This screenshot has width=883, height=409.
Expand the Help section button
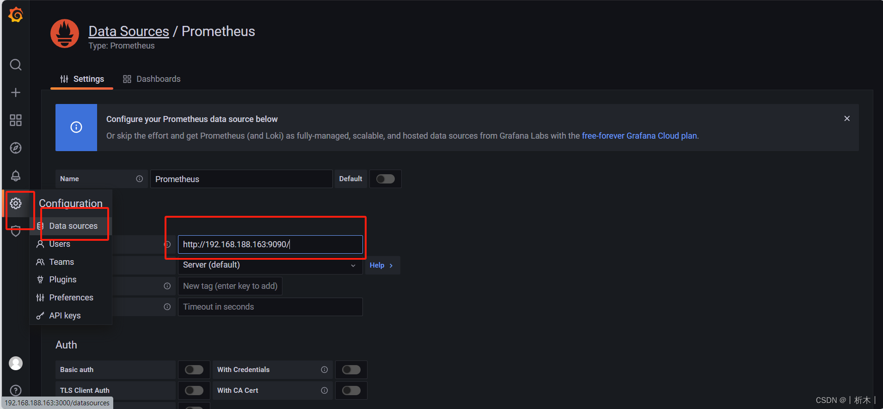click(382, 265)
